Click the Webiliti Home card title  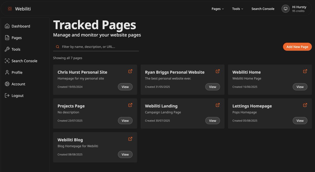pos(246,72)
